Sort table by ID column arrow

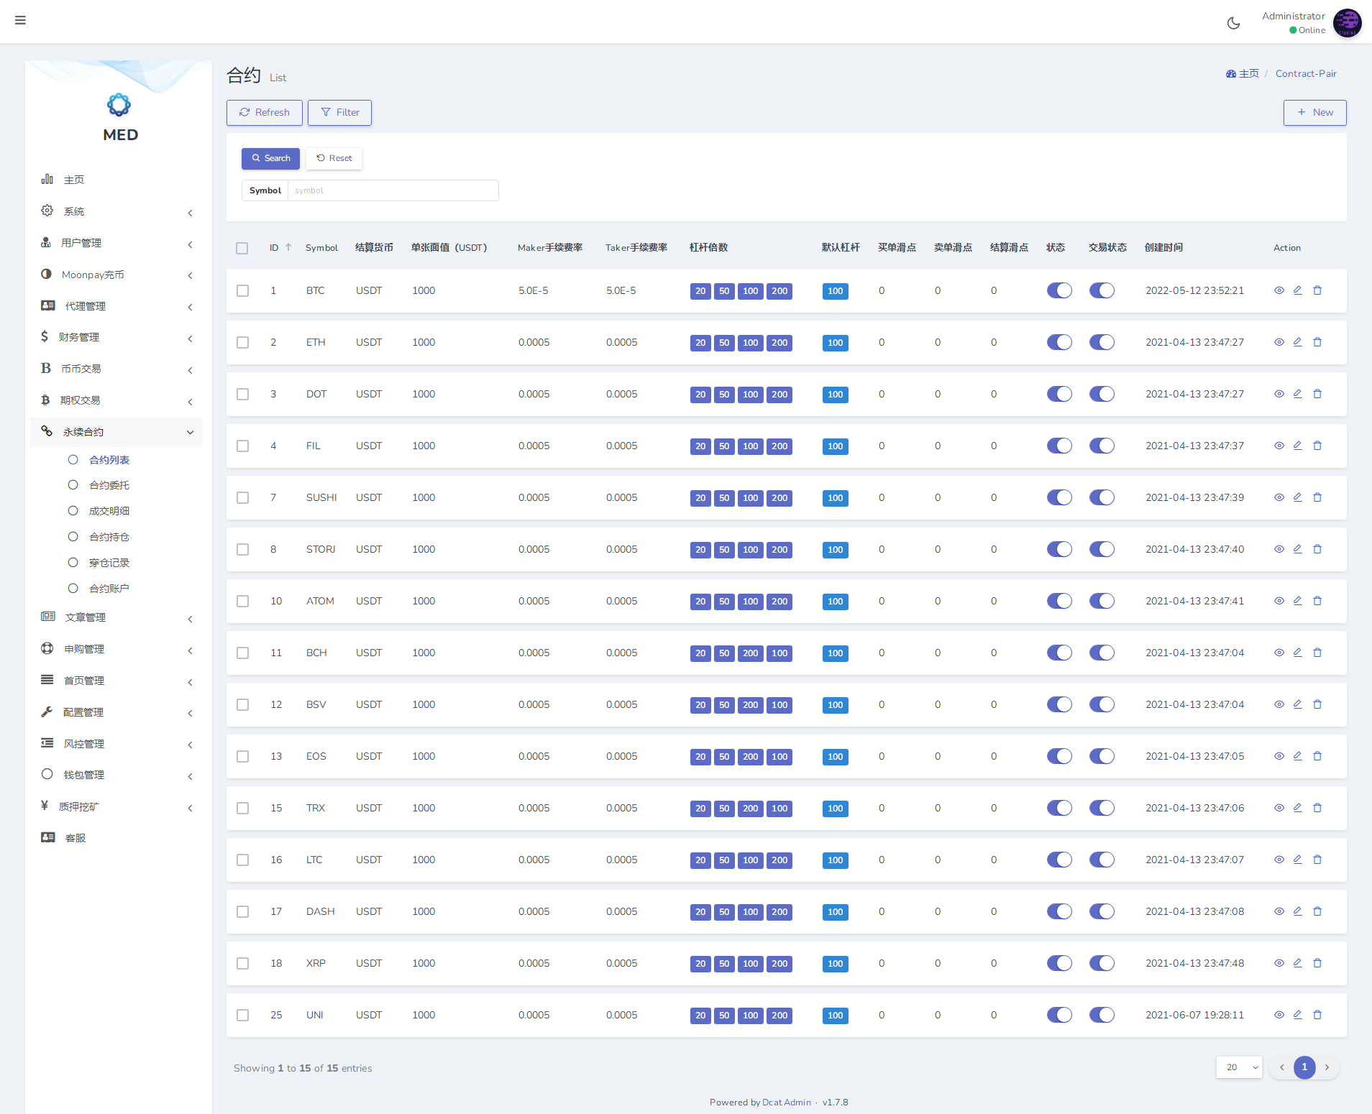click(288, 247)
